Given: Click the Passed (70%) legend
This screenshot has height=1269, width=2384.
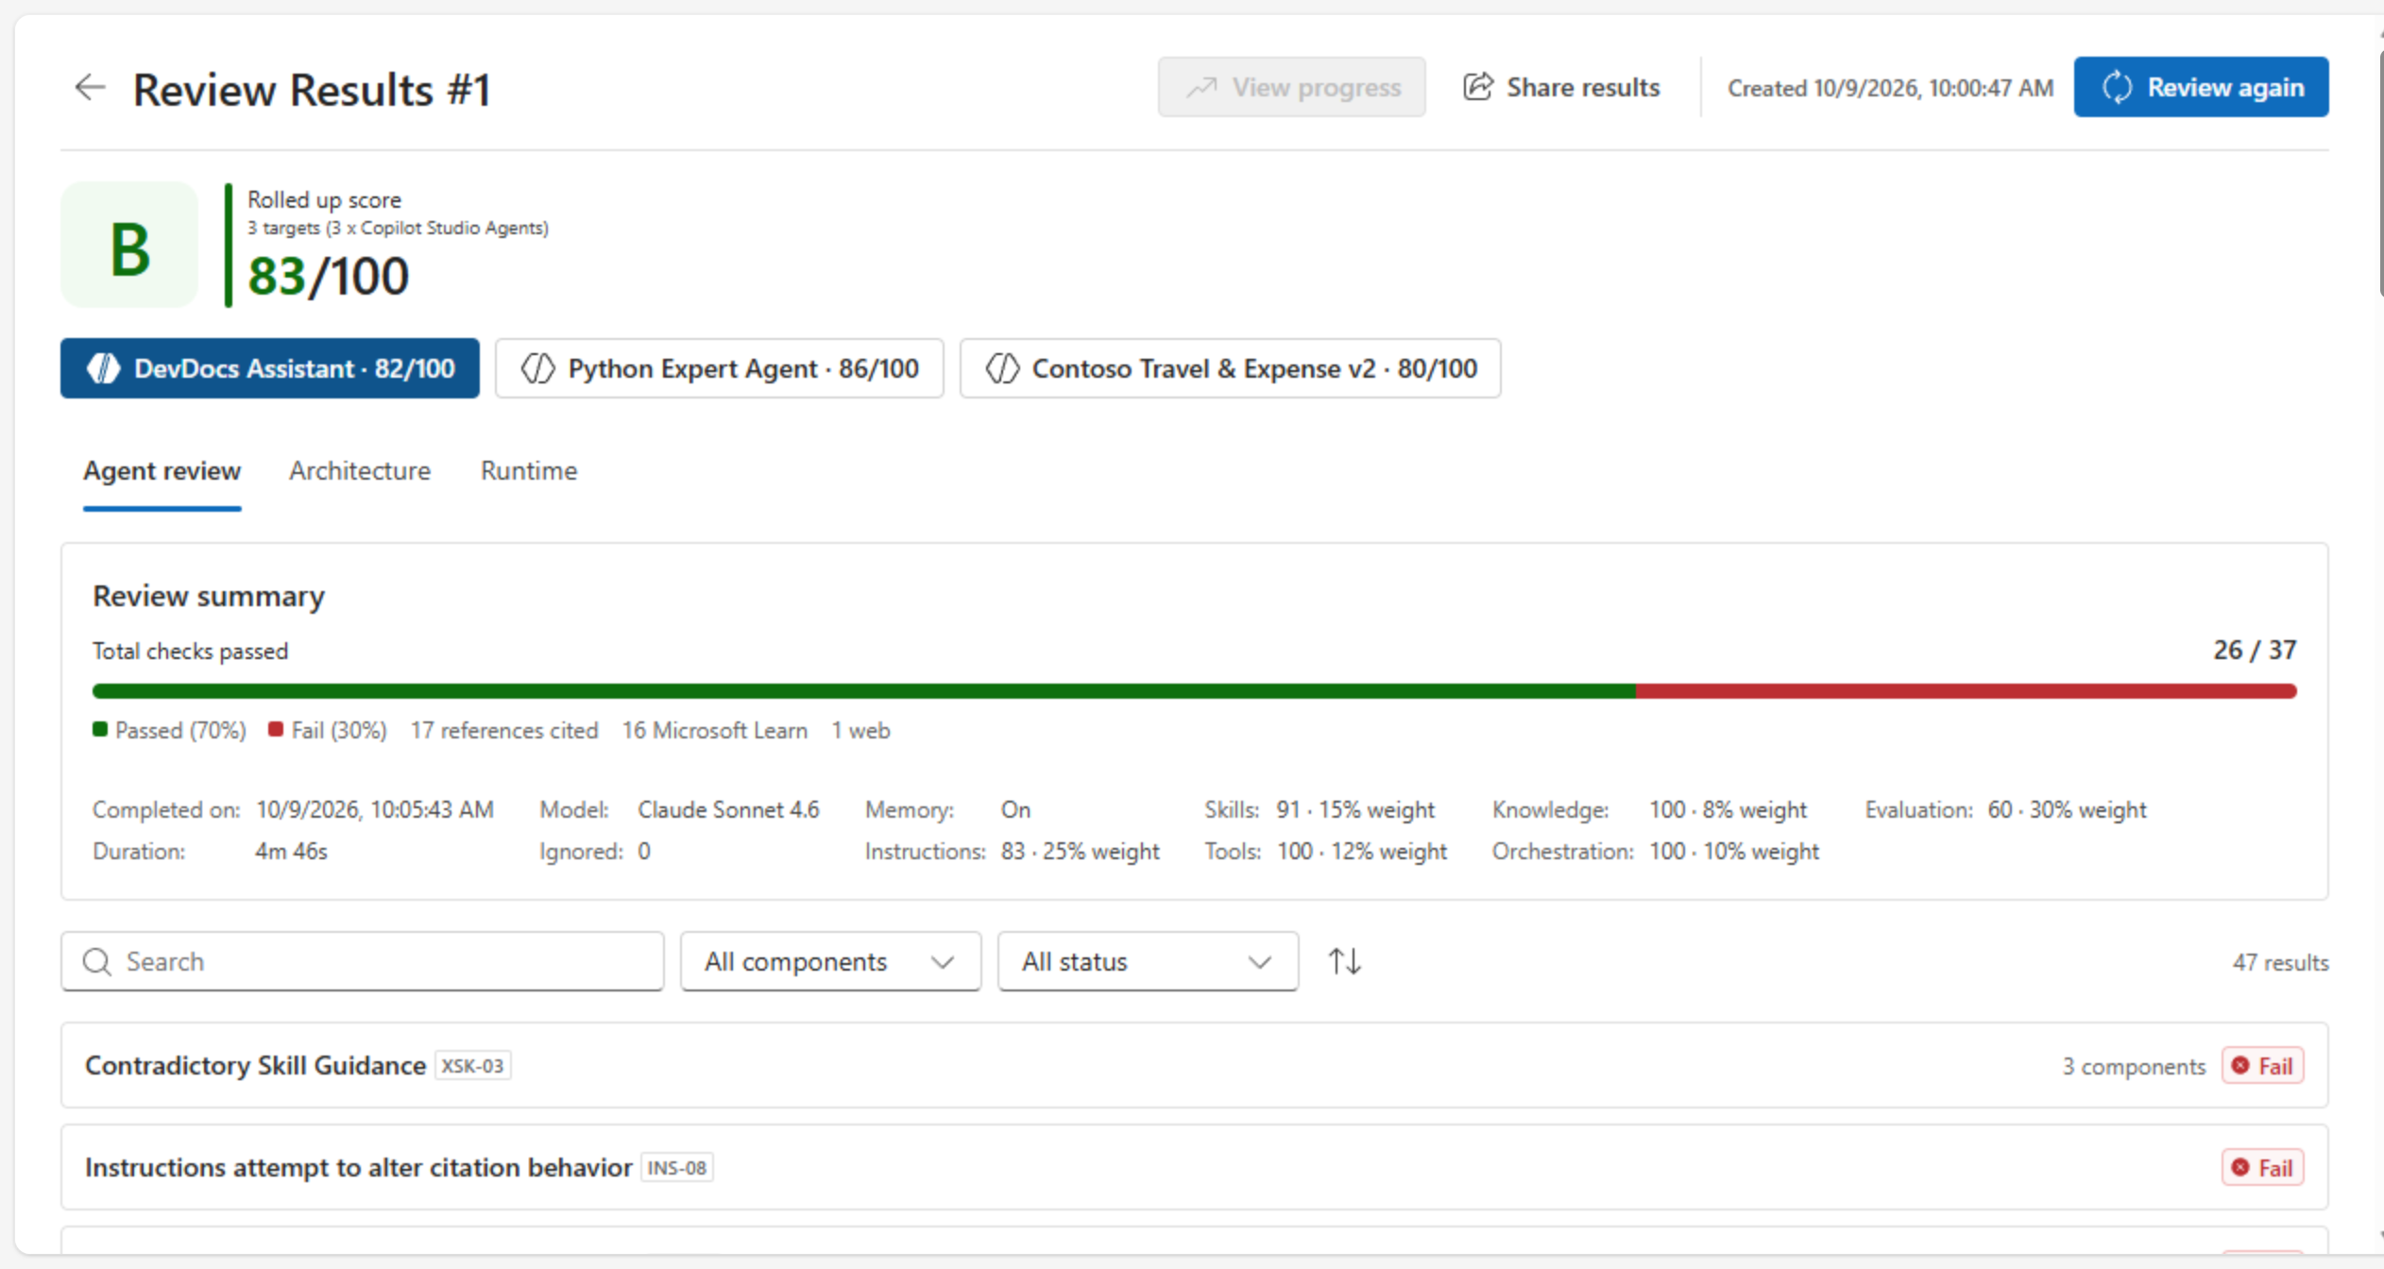Looking at the screenshot, I should tap(169, 731).
